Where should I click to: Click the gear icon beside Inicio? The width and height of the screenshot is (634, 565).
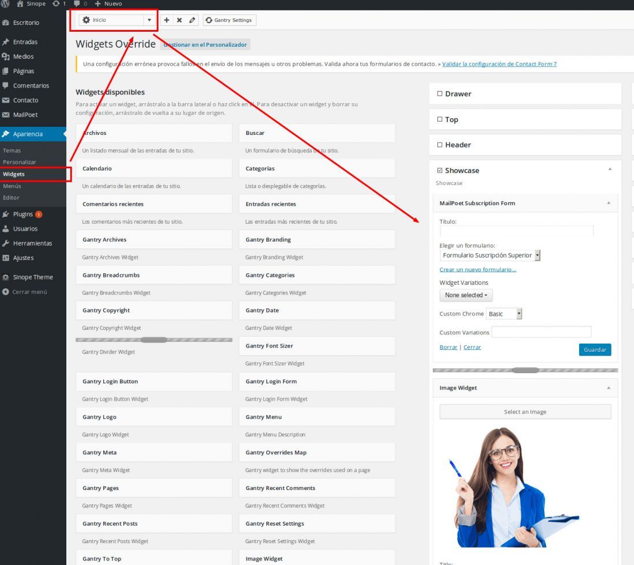click(x=86, y=20)
